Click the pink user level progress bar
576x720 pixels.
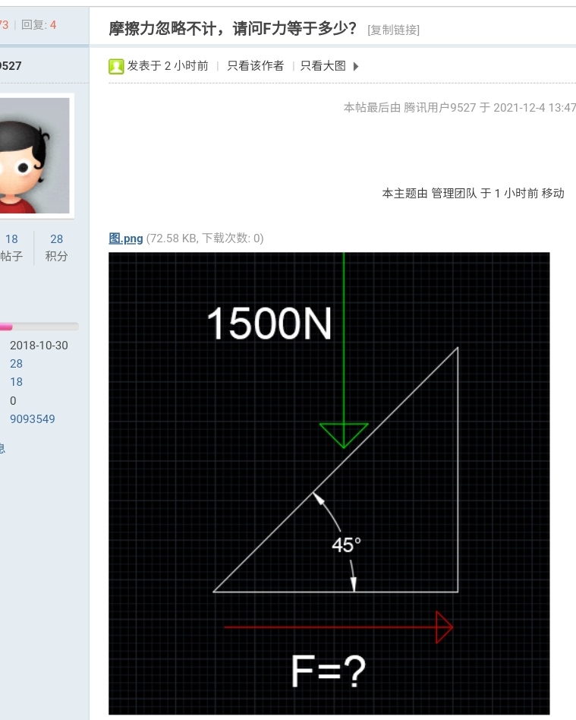[x=39, y=327]
